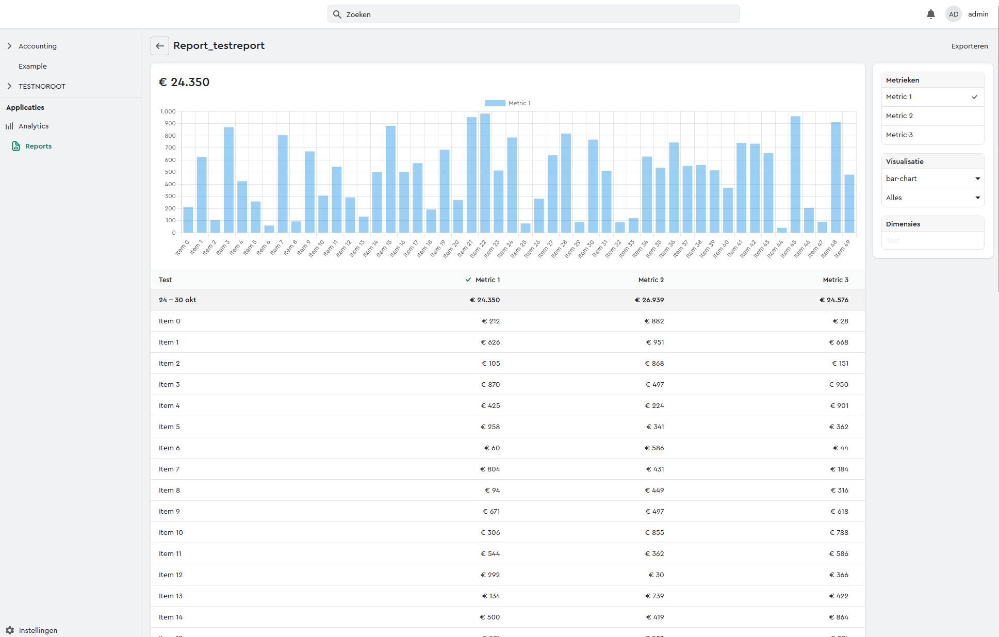The width and height of the screenshot is (999, 637).
Task: Click the Item 14 row label
Action: [171, 617]
